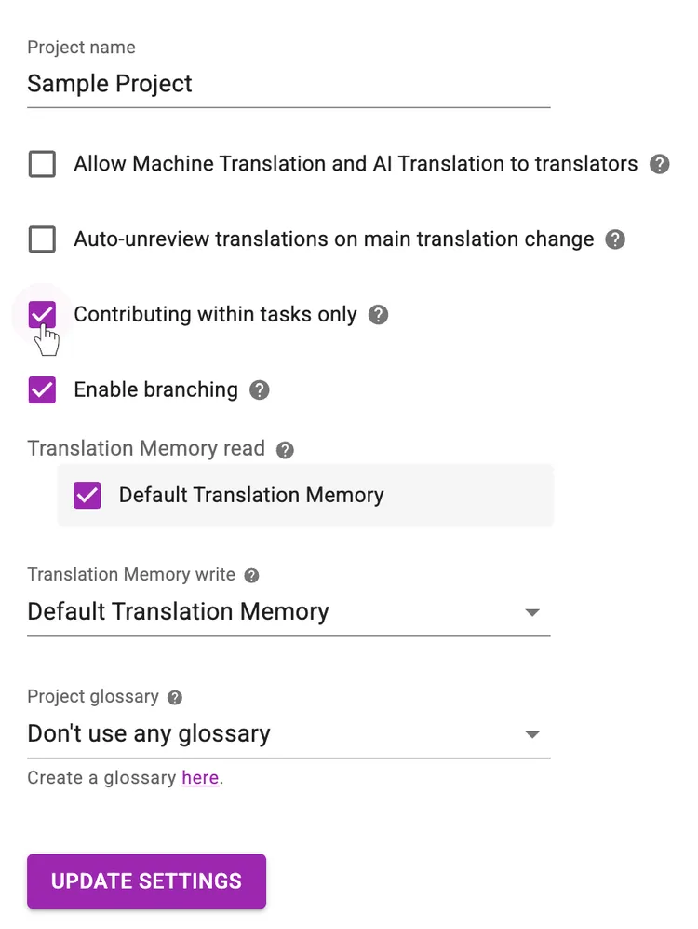Open Translation Memory write help
The height and width of the screenshot is (929, 698).
coord(251,575)
